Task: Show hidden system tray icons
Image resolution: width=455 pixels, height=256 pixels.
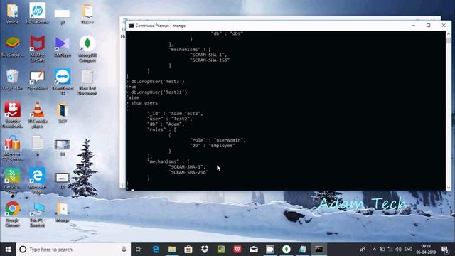Action: point(375,250)
